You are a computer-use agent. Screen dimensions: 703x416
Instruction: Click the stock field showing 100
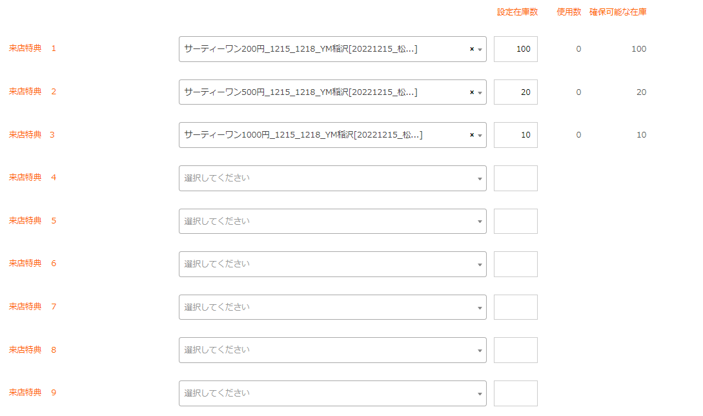[x=515, y=49]
